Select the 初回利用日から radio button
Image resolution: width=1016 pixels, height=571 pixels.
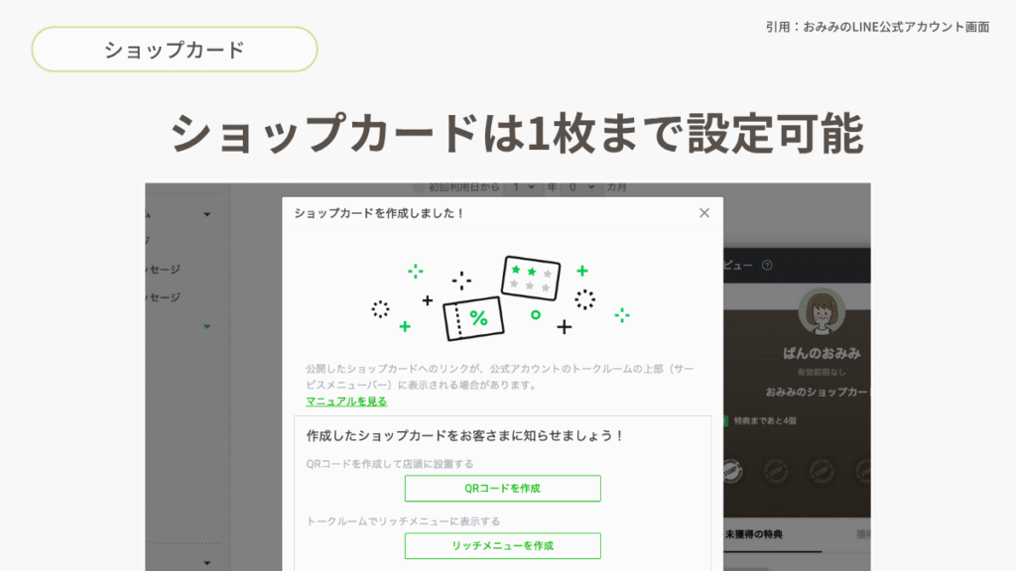[417, 187]
